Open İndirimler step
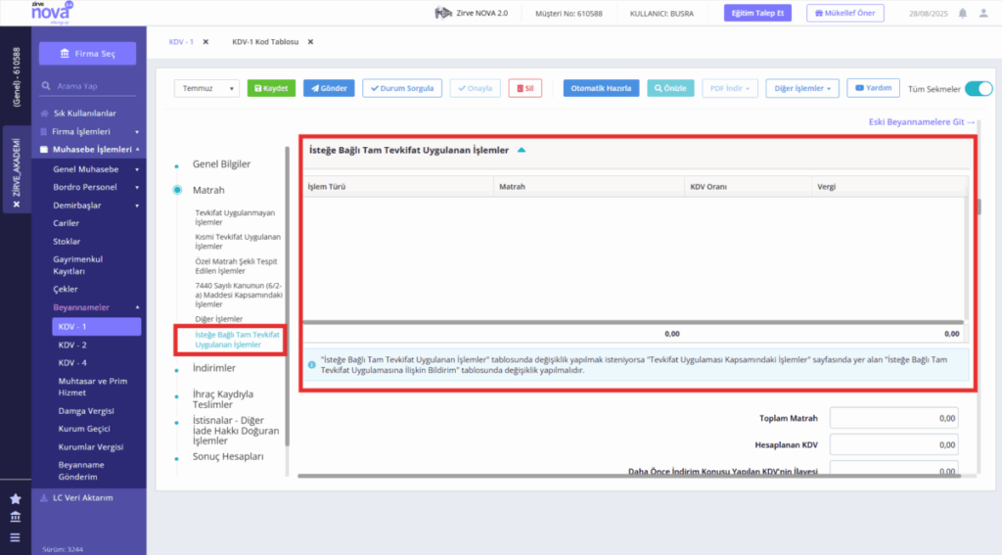The height and width of the screenshot is (555, 1002). [214, 368]
